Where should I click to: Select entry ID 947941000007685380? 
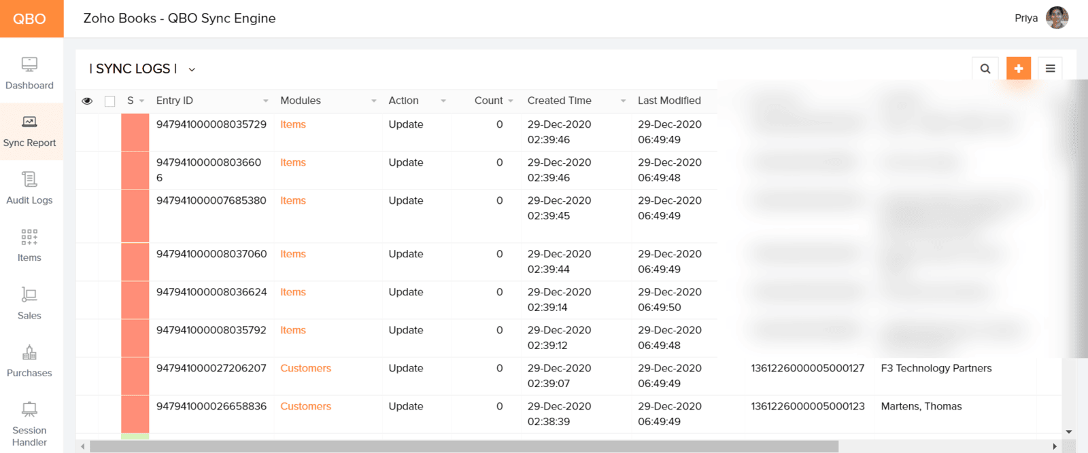tap(211, 200)
